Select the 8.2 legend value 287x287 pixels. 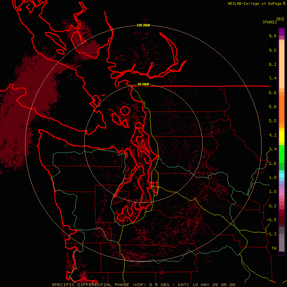tap(273, 64)
